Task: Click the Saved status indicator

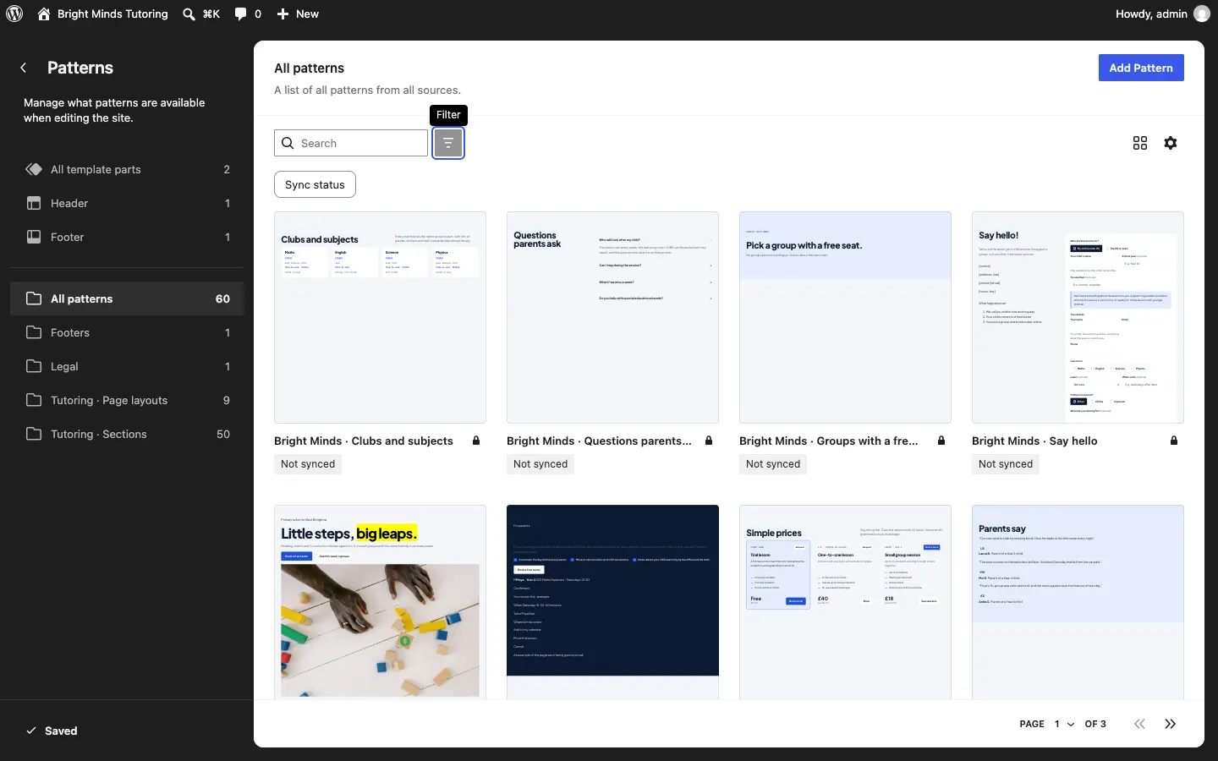Action: click(52, 731)
